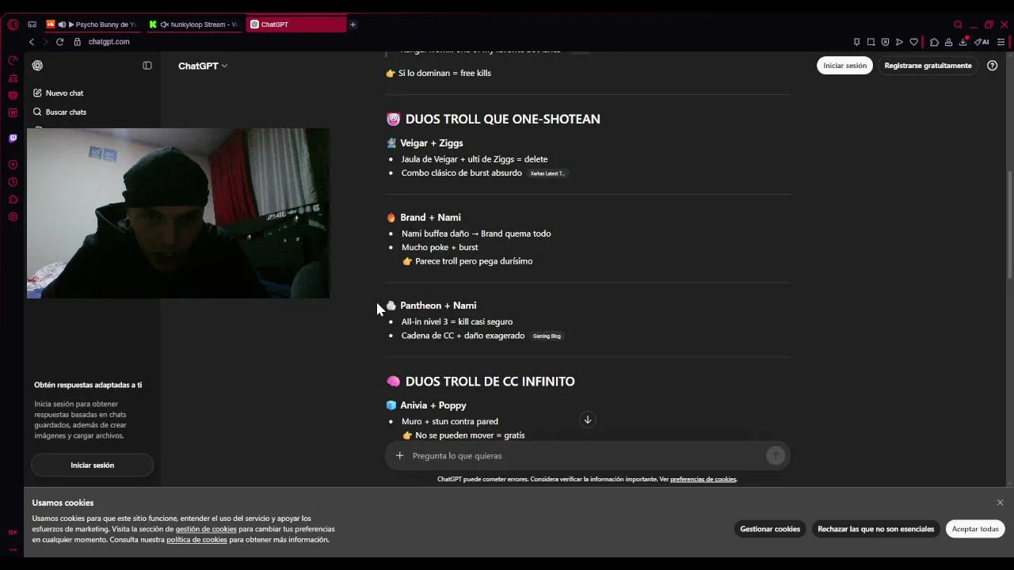Click DUOS TROLL DE CC INFINITO heading
This screenshot has width=1014, height=570.
coord(490,382)
